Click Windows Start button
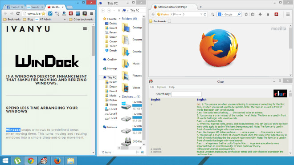The image size is (294, 165). pyautogui.click(x=5, y=161)
